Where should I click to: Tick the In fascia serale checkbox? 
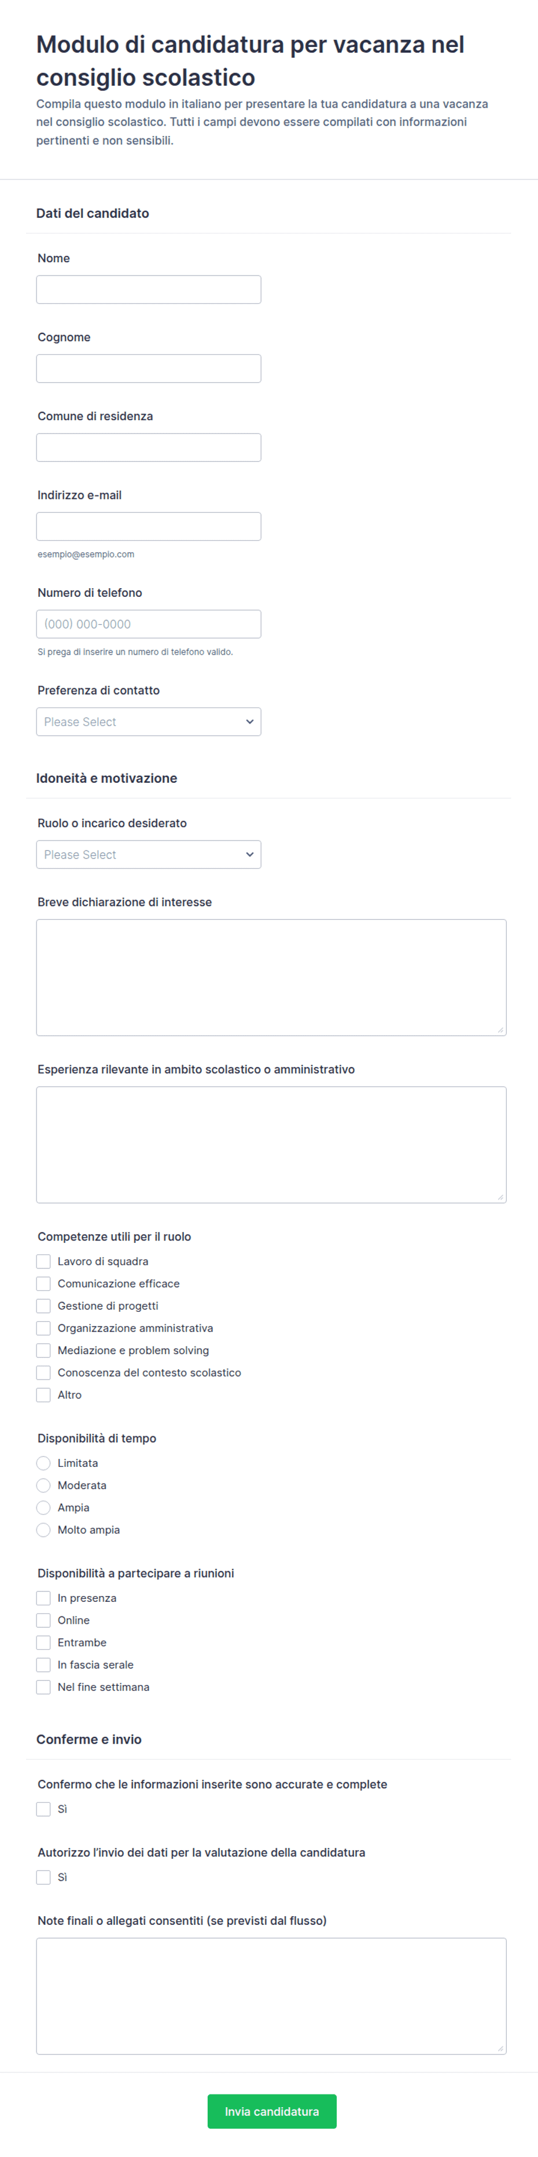(43, 1664)
